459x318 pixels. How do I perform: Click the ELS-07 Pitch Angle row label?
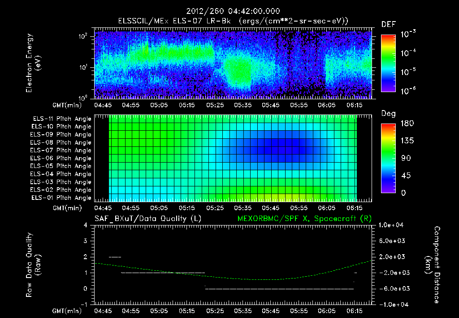(61, 150)
